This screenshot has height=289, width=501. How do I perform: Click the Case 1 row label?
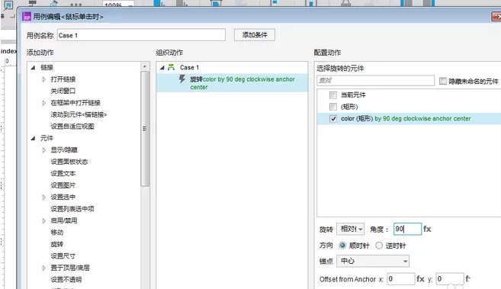point(189,67)
